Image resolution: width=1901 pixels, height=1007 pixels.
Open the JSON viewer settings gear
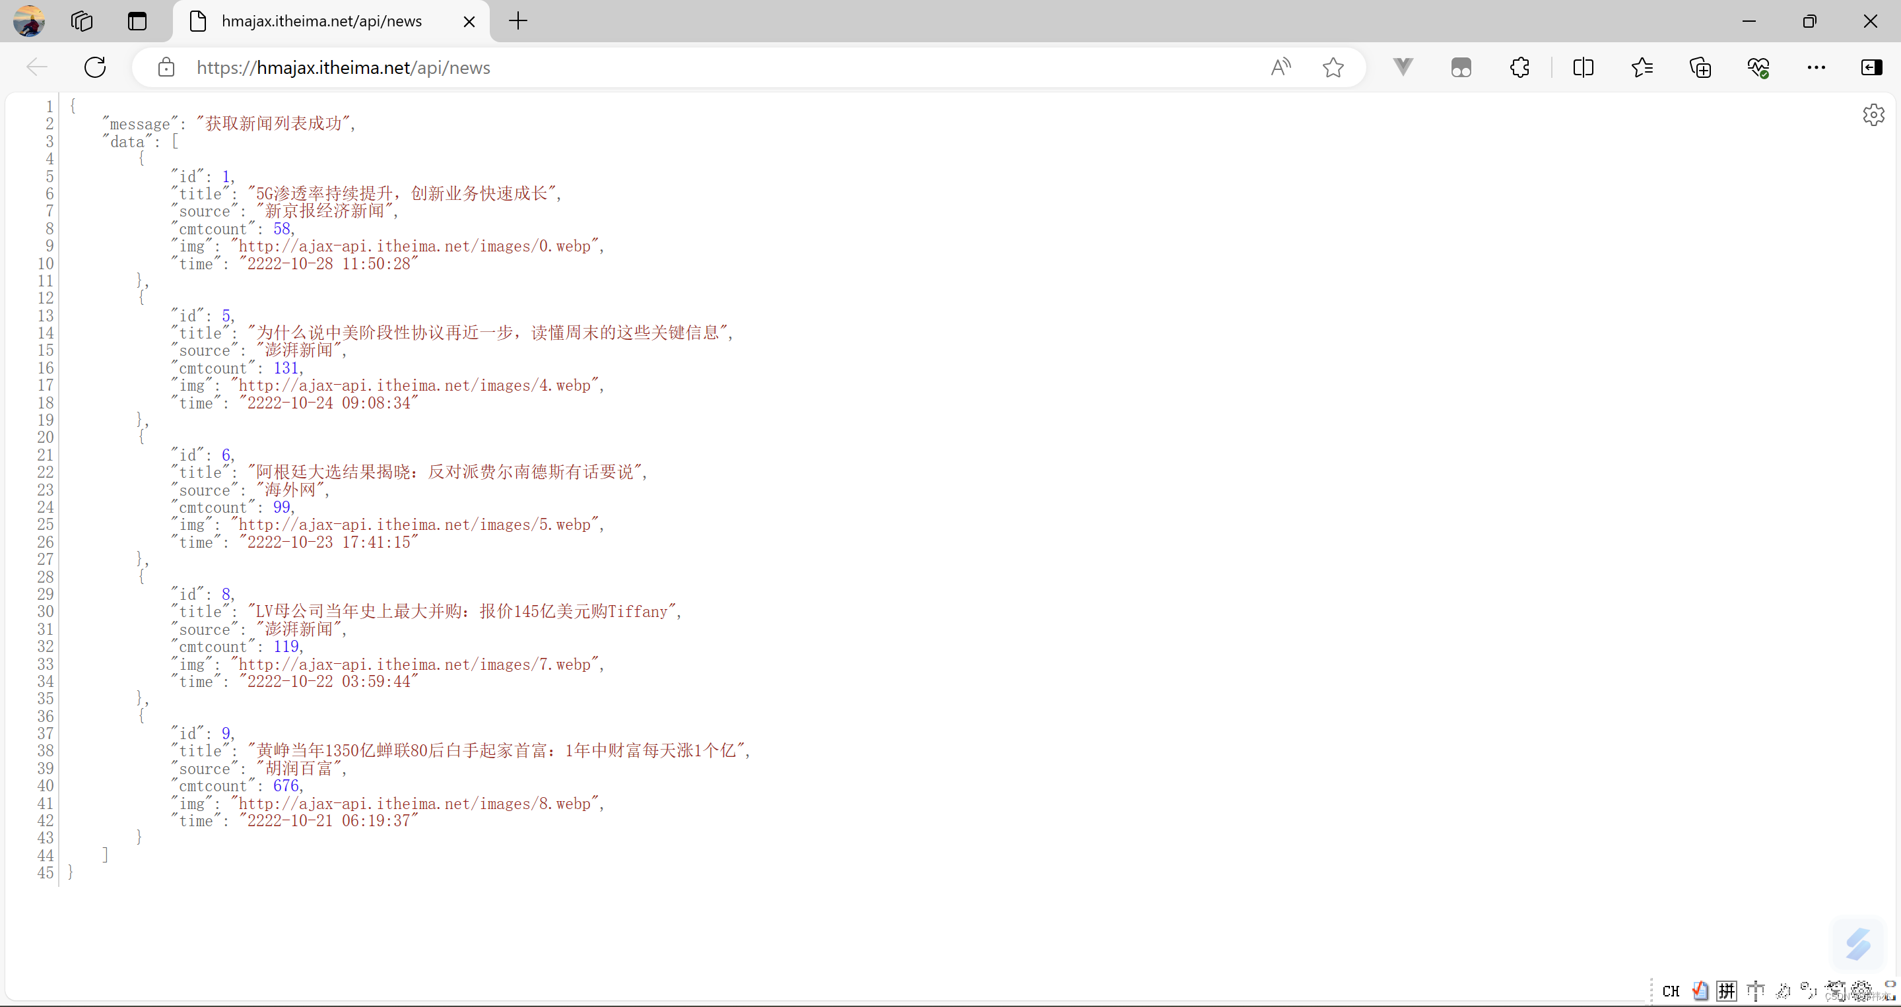(1874, 114)
